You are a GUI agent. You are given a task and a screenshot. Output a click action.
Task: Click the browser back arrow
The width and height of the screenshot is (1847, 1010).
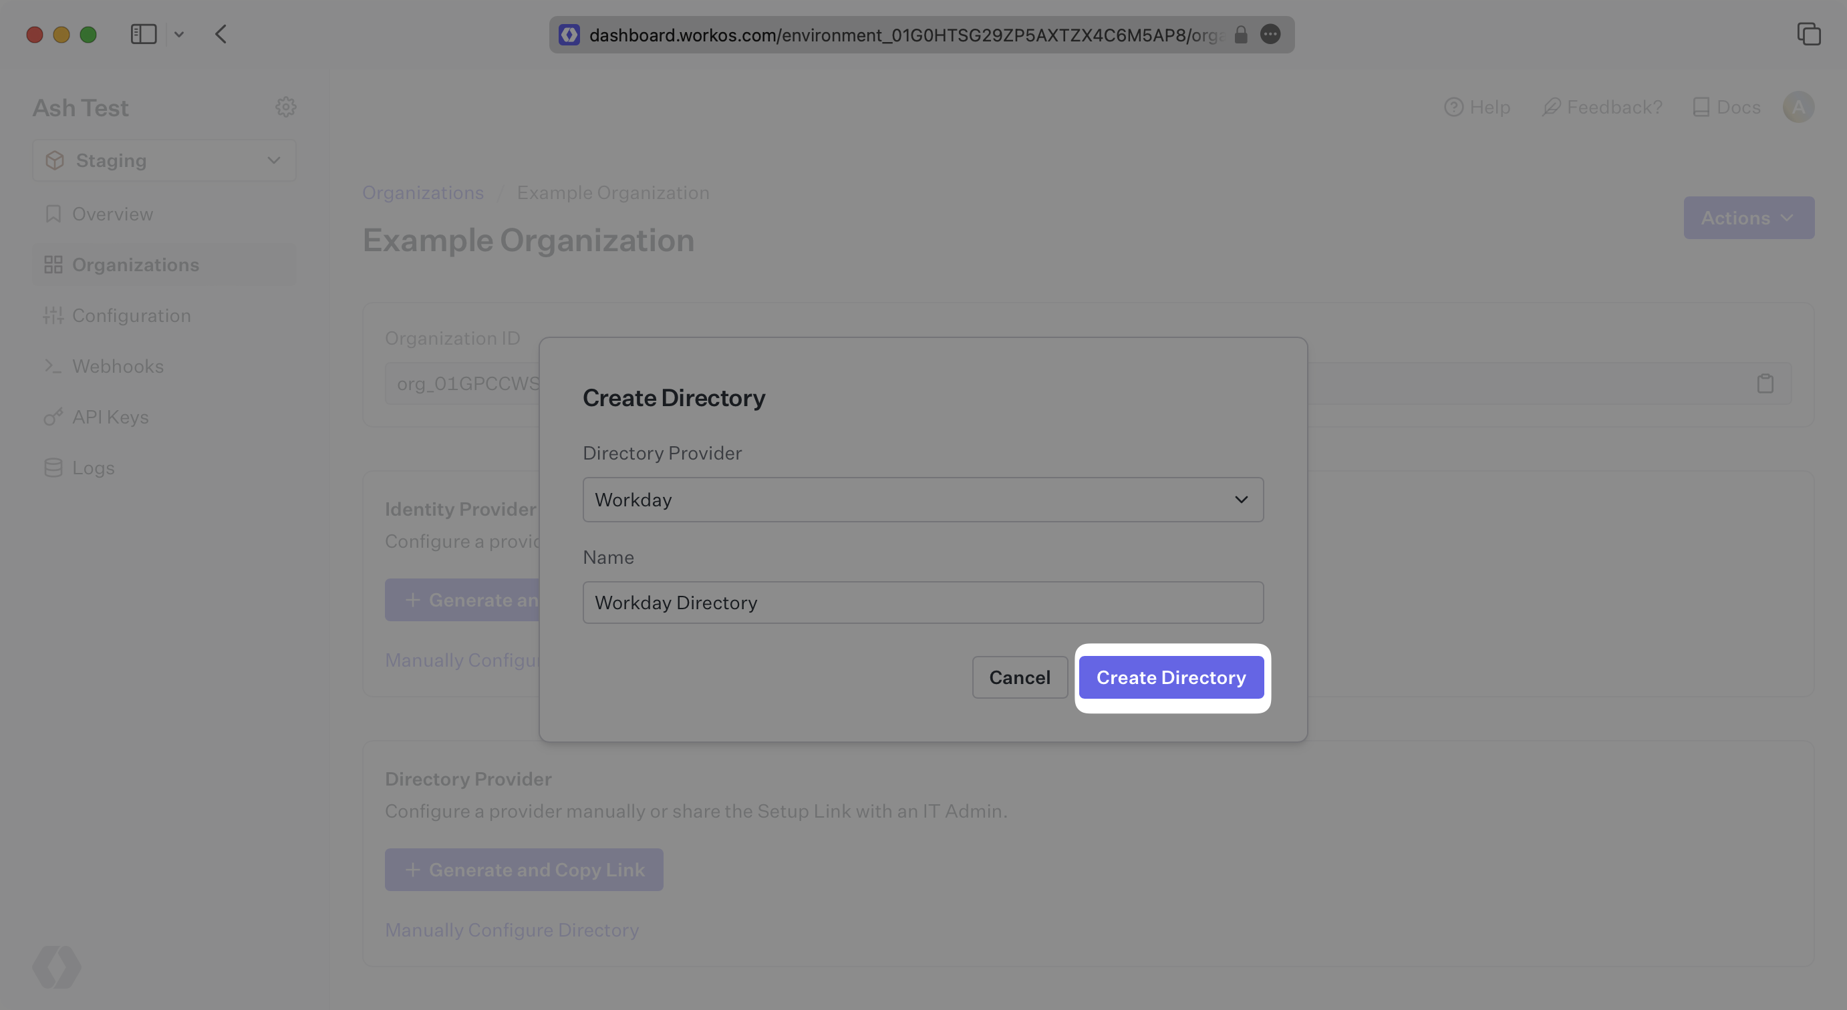coord(221,35)
